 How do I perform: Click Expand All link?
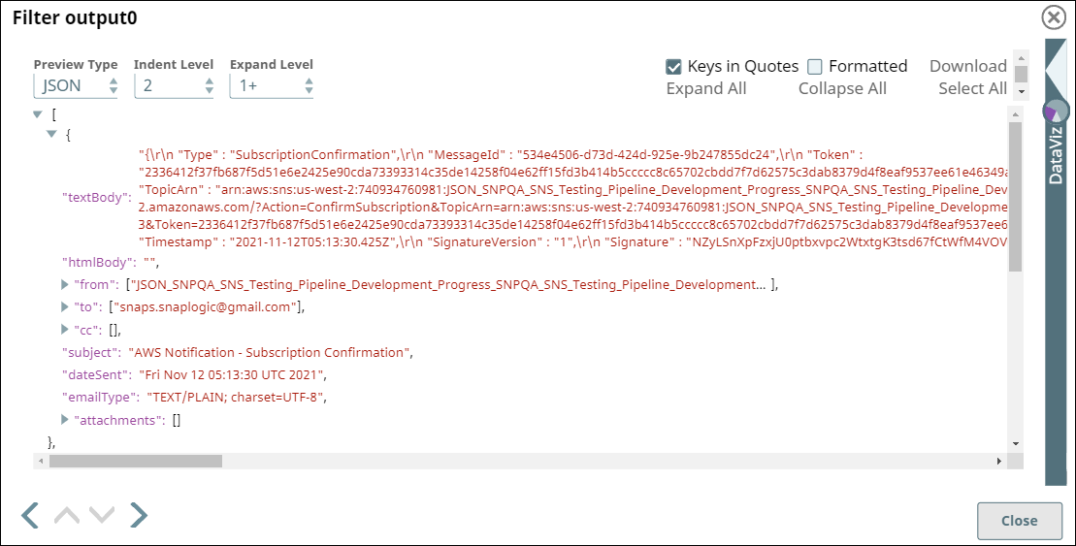click(x=706, y=88)
